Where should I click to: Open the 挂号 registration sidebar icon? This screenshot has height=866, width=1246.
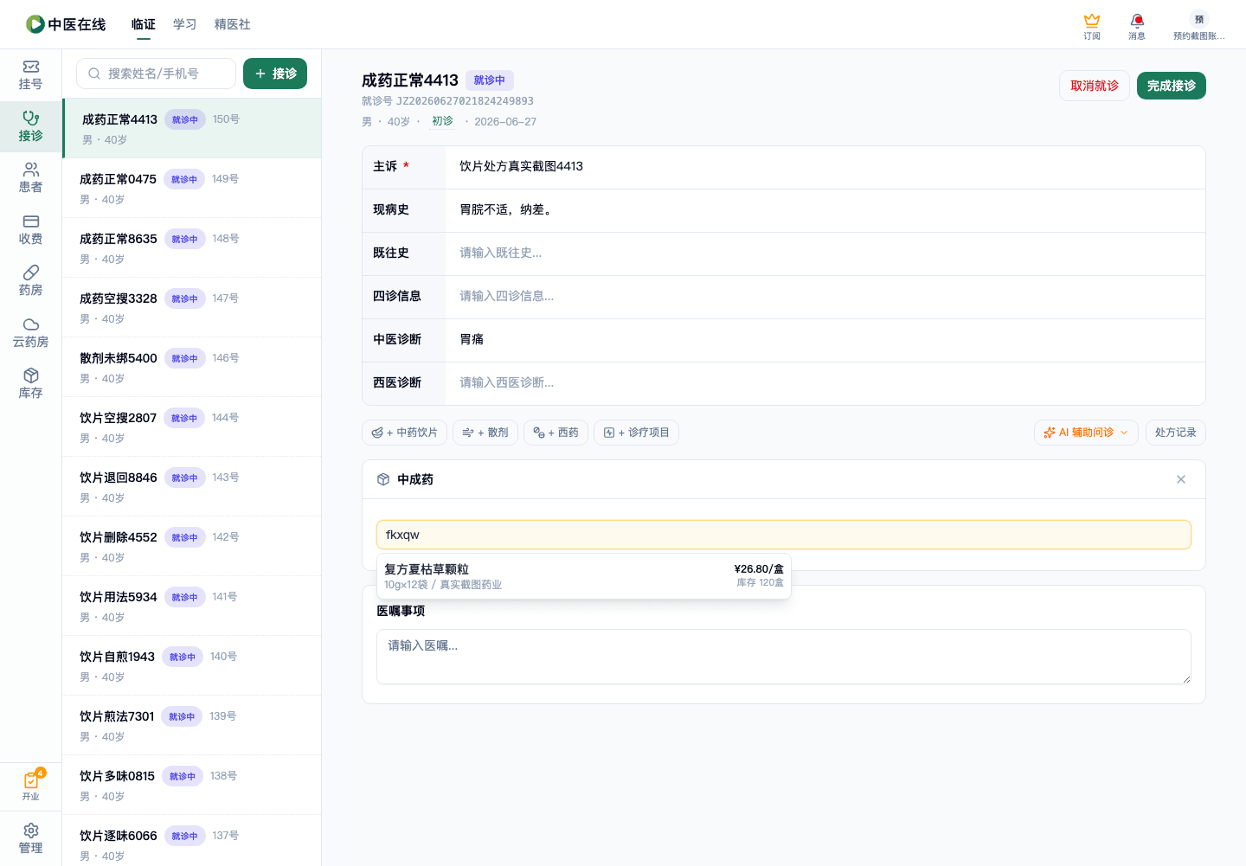click(x=30, y=75)
